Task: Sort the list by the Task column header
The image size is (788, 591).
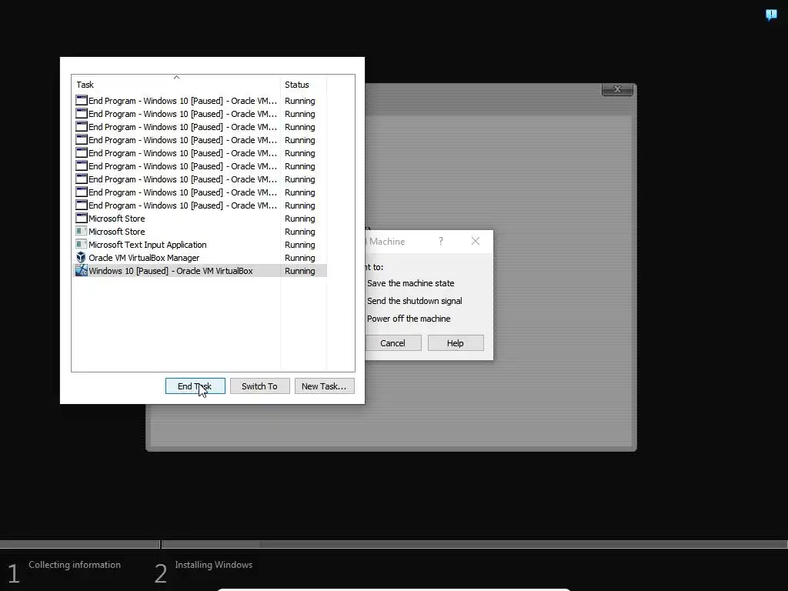Action: point(176,85)
